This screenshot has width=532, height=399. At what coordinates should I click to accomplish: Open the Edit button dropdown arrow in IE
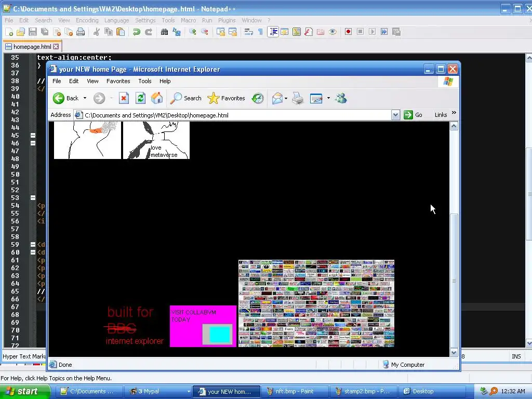click(328, 98)
